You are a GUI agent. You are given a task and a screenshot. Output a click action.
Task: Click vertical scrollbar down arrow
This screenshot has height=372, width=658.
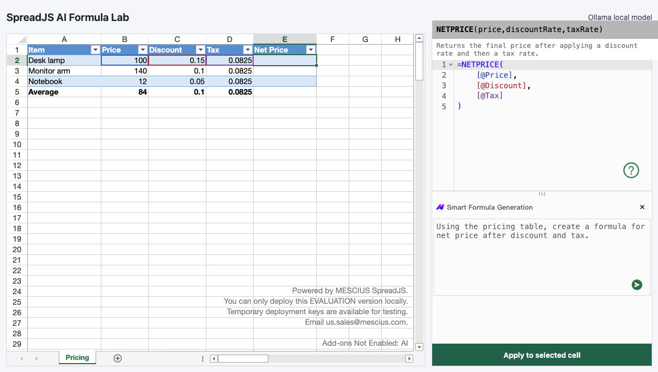pos(419,347)
